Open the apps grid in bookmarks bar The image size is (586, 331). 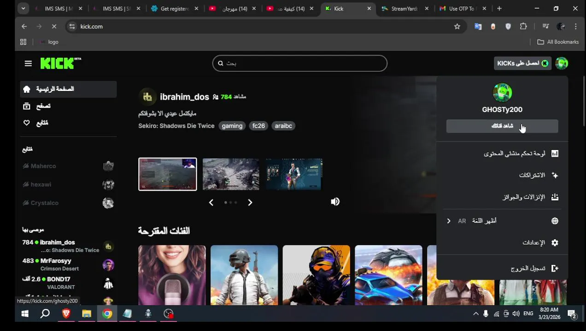(23, 42)
